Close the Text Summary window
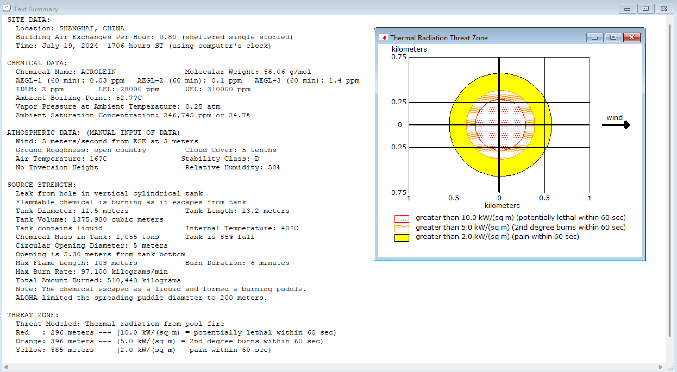677x372 pixels. [x=664, y=9]
